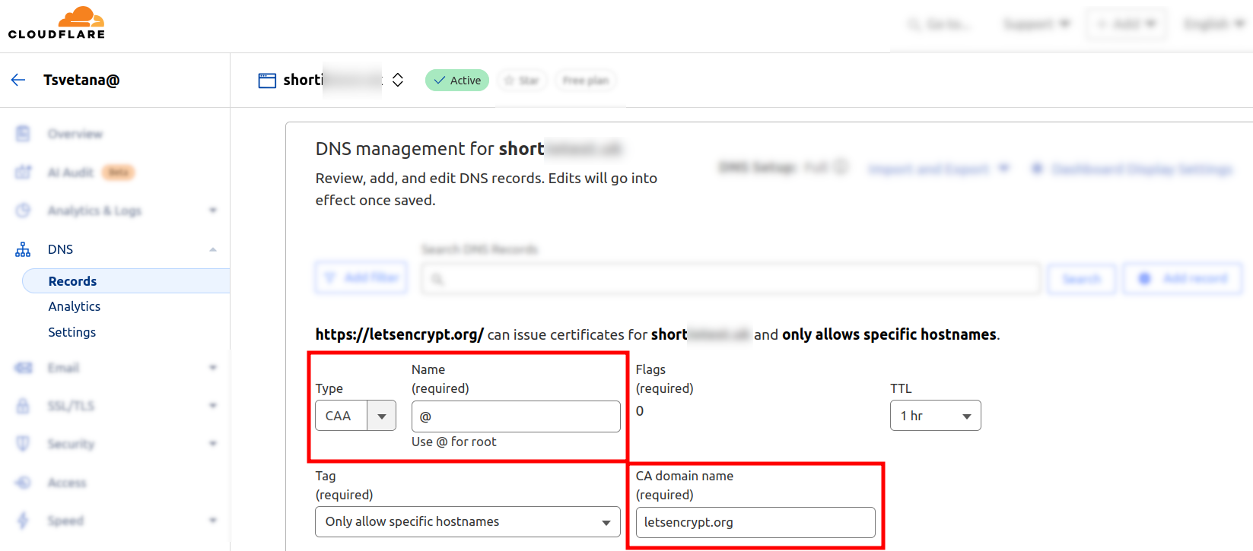Open DNS Settings page
This screenshot has width=1253, height=551.
pos(72,332)
